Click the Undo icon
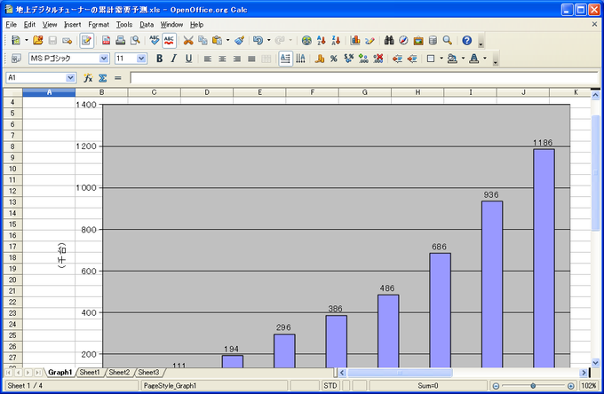The height and width of the screenshot is (394, 604). coord(258,40)
